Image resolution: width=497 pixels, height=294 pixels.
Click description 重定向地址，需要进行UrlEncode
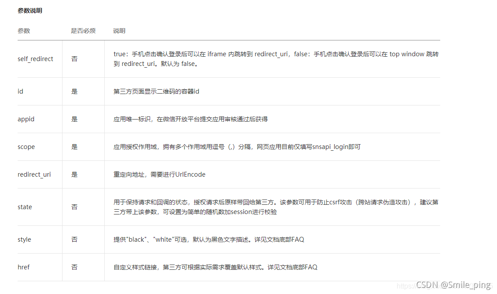point(159,175)
